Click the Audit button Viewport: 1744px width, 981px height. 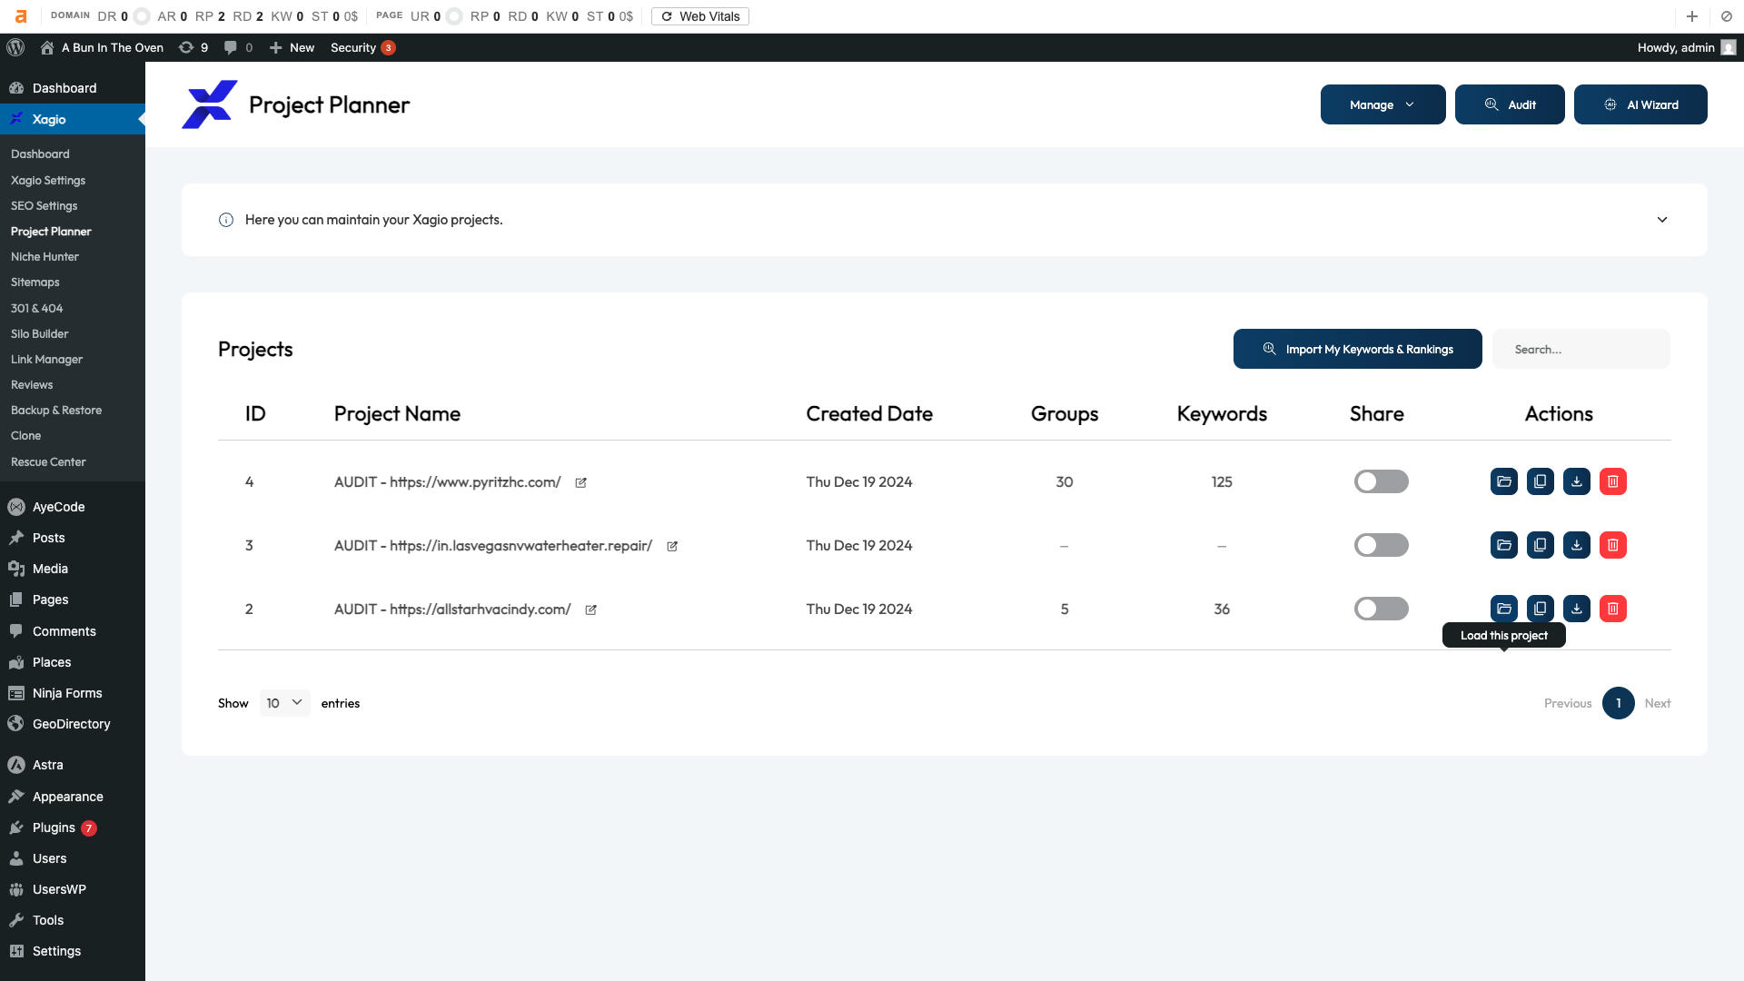coord(1509,104)
